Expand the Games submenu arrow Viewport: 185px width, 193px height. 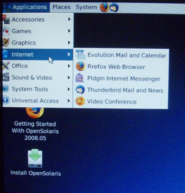pyautogui.click(x=69, y=31)
